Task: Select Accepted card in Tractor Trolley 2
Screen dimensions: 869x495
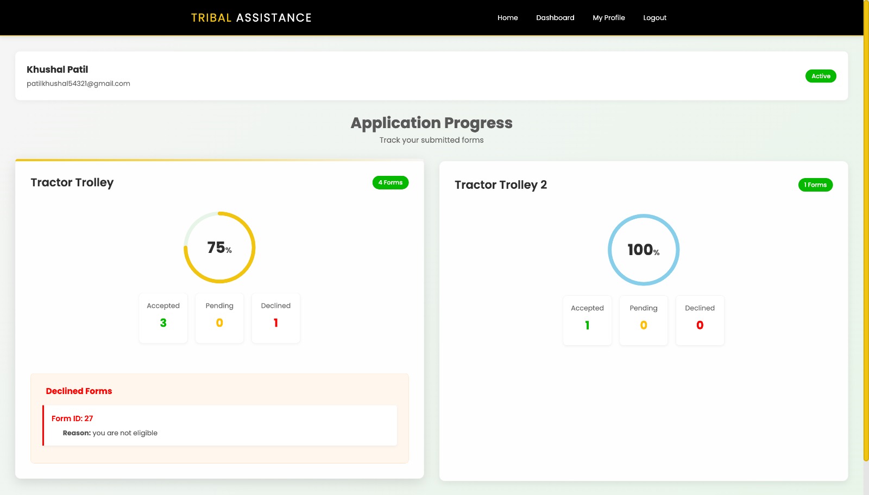Action: [x=587, y=320]
